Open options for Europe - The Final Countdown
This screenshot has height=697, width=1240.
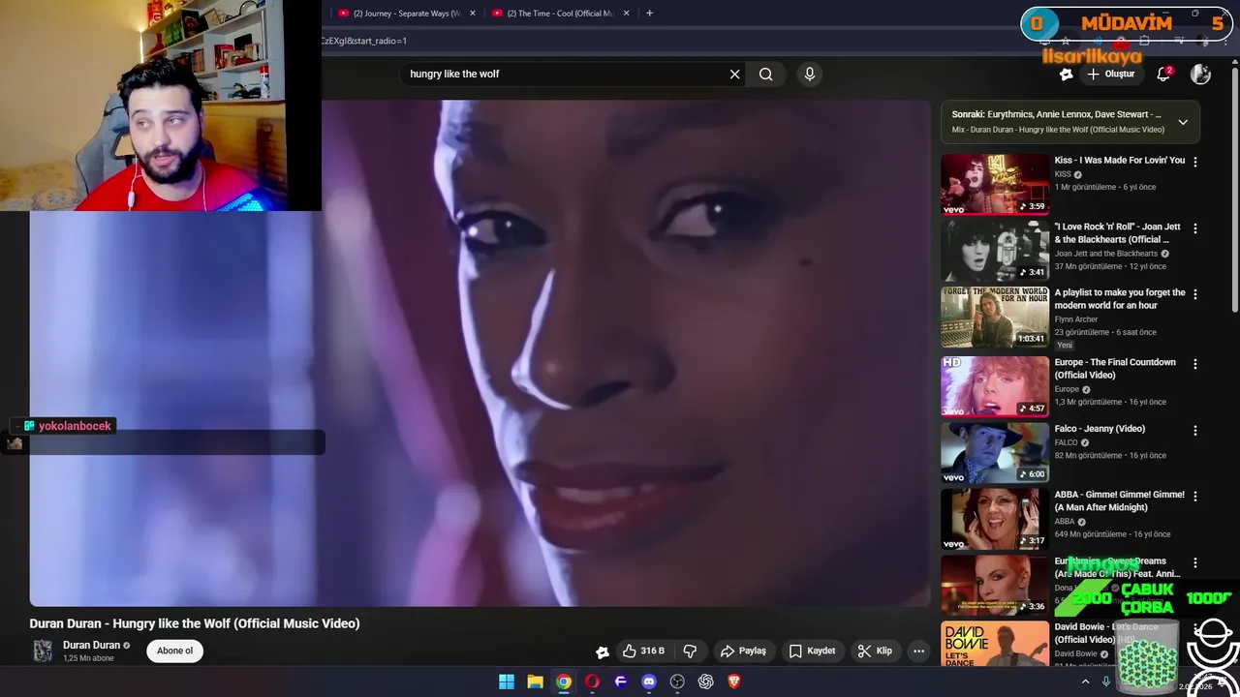point(1194,364)
